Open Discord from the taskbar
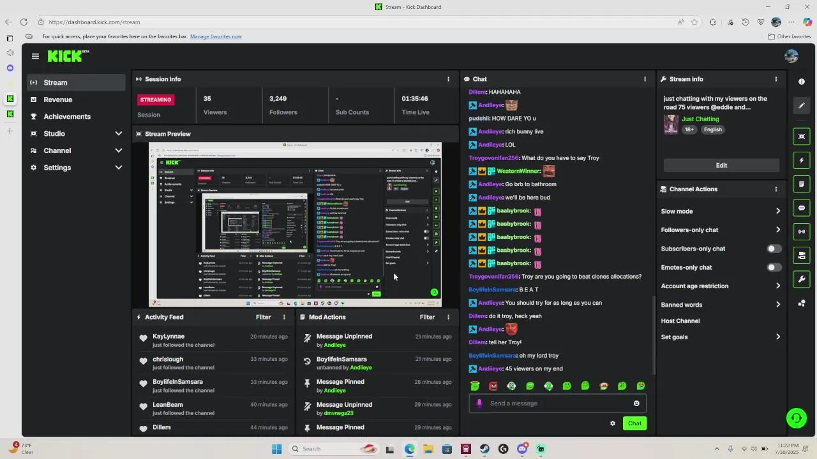This screenshot has width=817, height=459. 522,449
